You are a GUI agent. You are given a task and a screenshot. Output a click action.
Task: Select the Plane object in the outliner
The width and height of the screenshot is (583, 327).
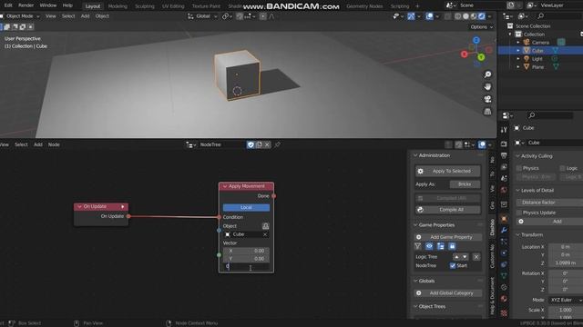537,67
